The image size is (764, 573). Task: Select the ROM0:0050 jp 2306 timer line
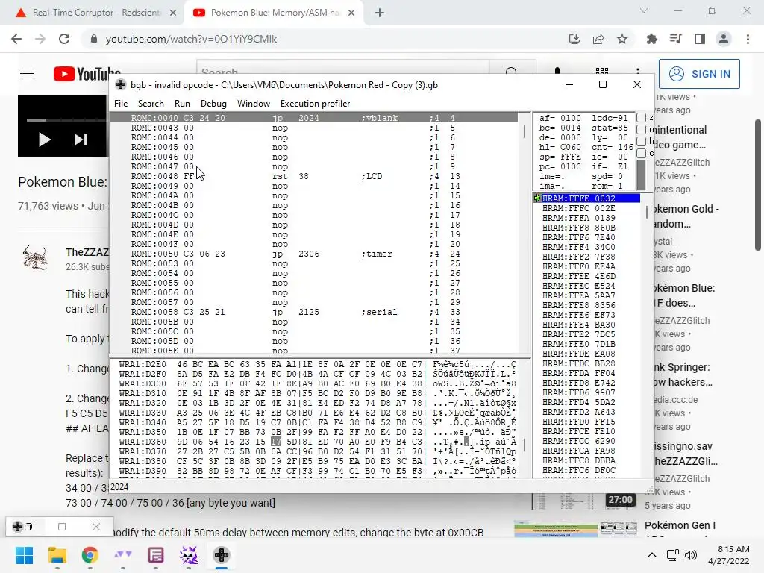314,254
